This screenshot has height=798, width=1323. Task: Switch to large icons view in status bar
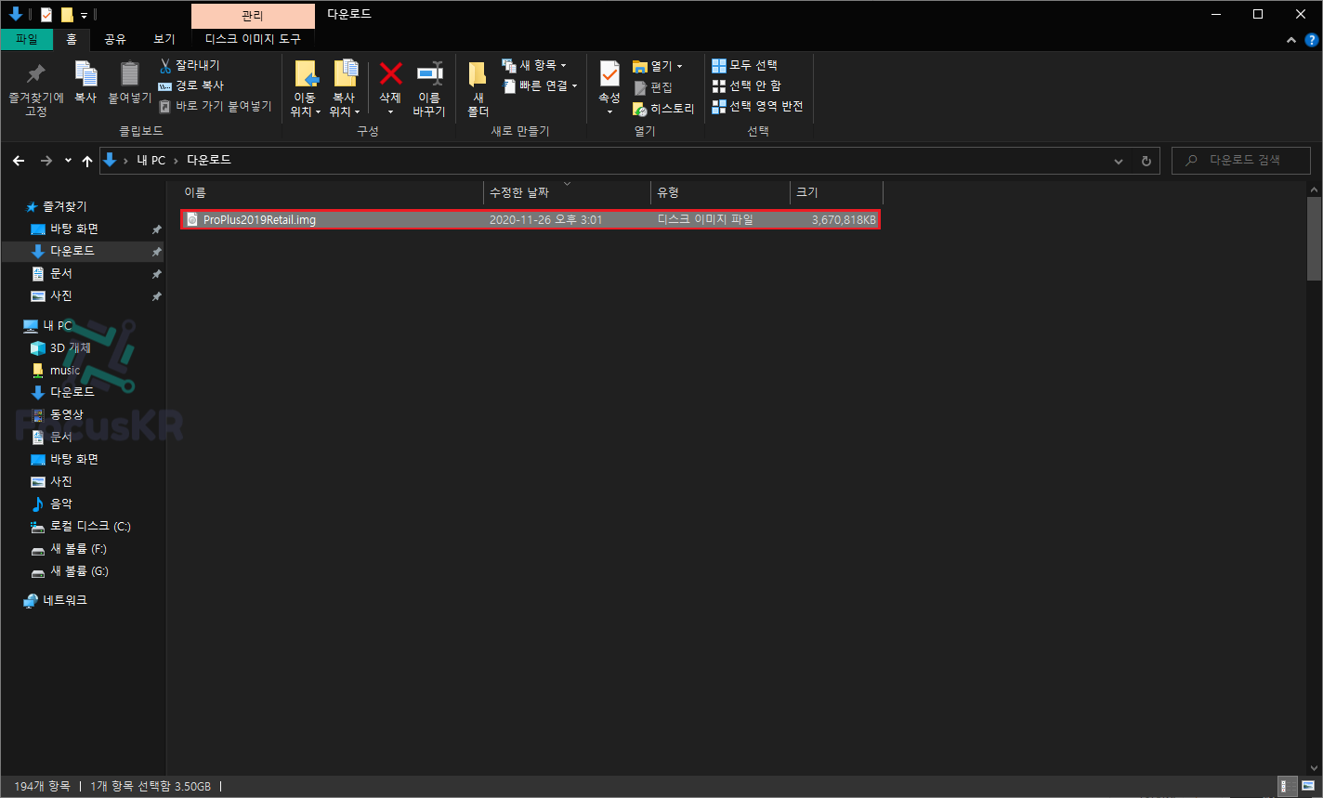(x=1307, y=786)
